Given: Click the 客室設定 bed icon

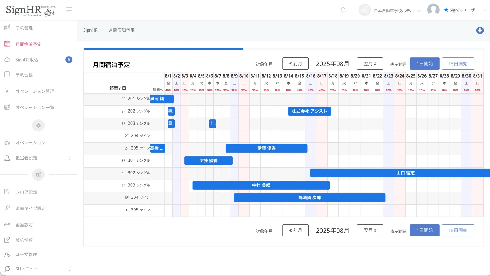Looking at the screenshot, I should click(x=7, y=224).
